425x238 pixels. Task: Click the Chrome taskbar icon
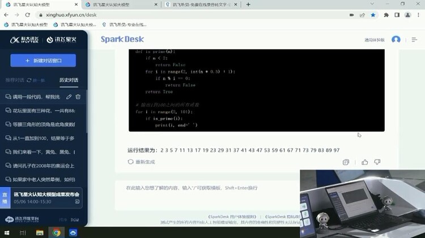(x=56, y=232)
